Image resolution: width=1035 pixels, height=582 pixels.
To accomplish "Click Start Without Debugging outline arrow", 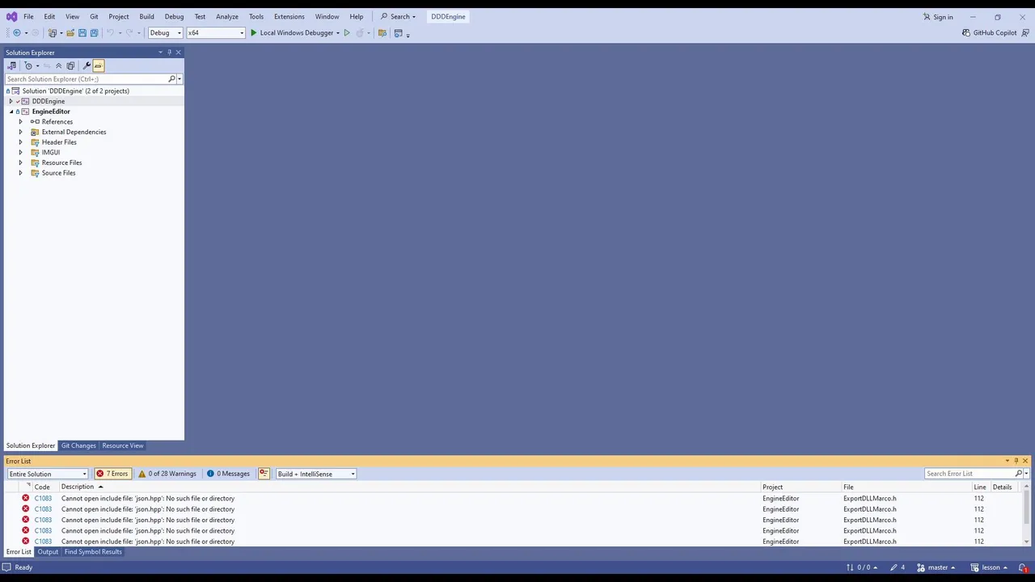I will click(347, 33).
